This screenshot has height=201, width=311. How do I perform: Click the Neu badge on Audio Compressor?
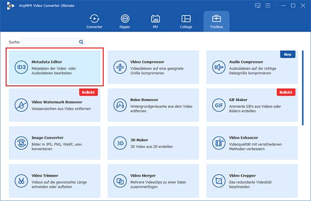point(288,54)
